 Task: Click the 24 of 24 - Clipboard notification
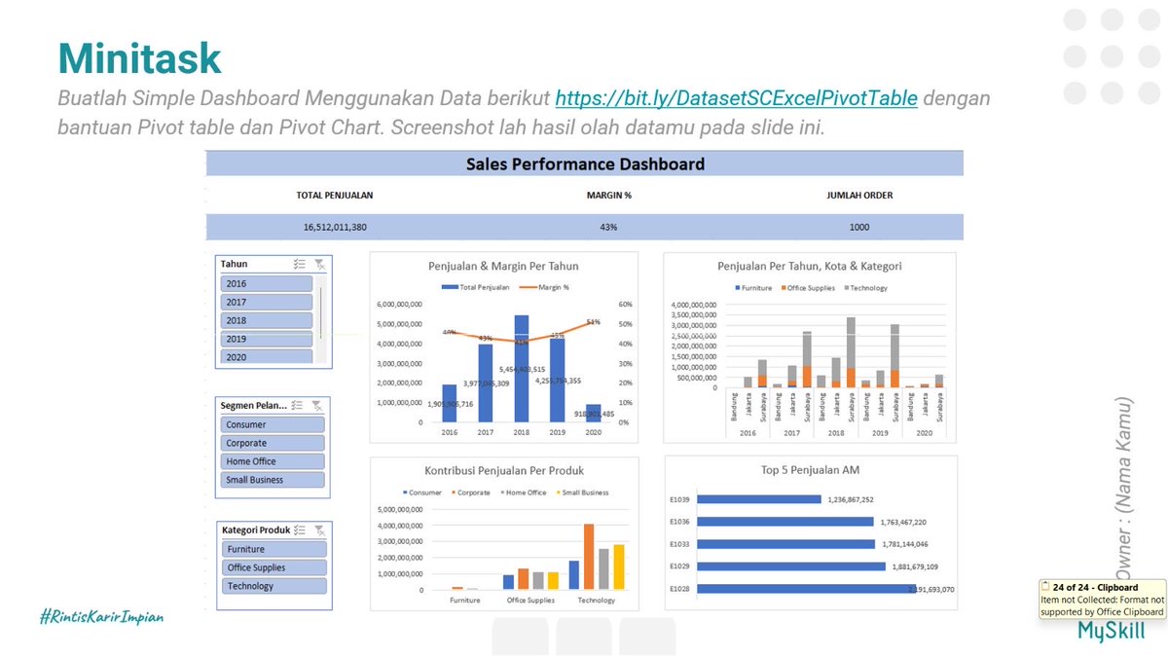coord(1102,600)
